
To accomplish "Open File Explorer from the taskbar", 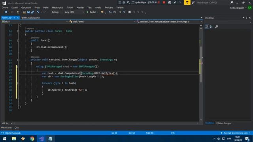I will pos(14,138).
